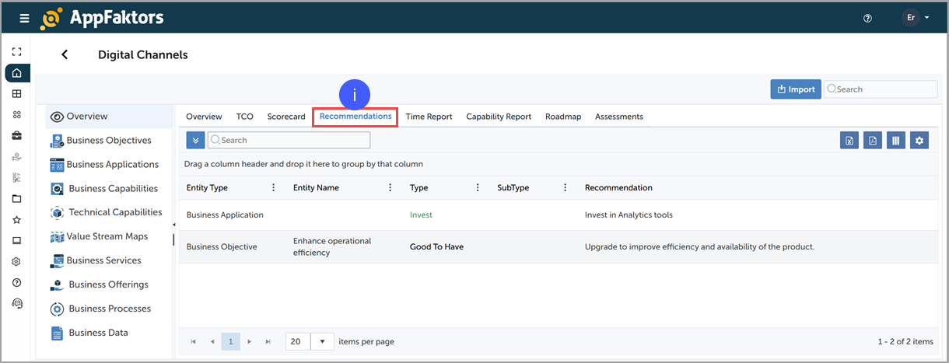Click the fullscreen icon in left rail
The height and width of the screenshot is (363, 949).
(17, 52)
